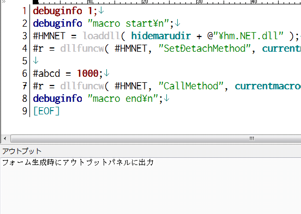Click the black column marker on the ruler
Viewport: 301px width, 214px height.
tap(35, 2)
